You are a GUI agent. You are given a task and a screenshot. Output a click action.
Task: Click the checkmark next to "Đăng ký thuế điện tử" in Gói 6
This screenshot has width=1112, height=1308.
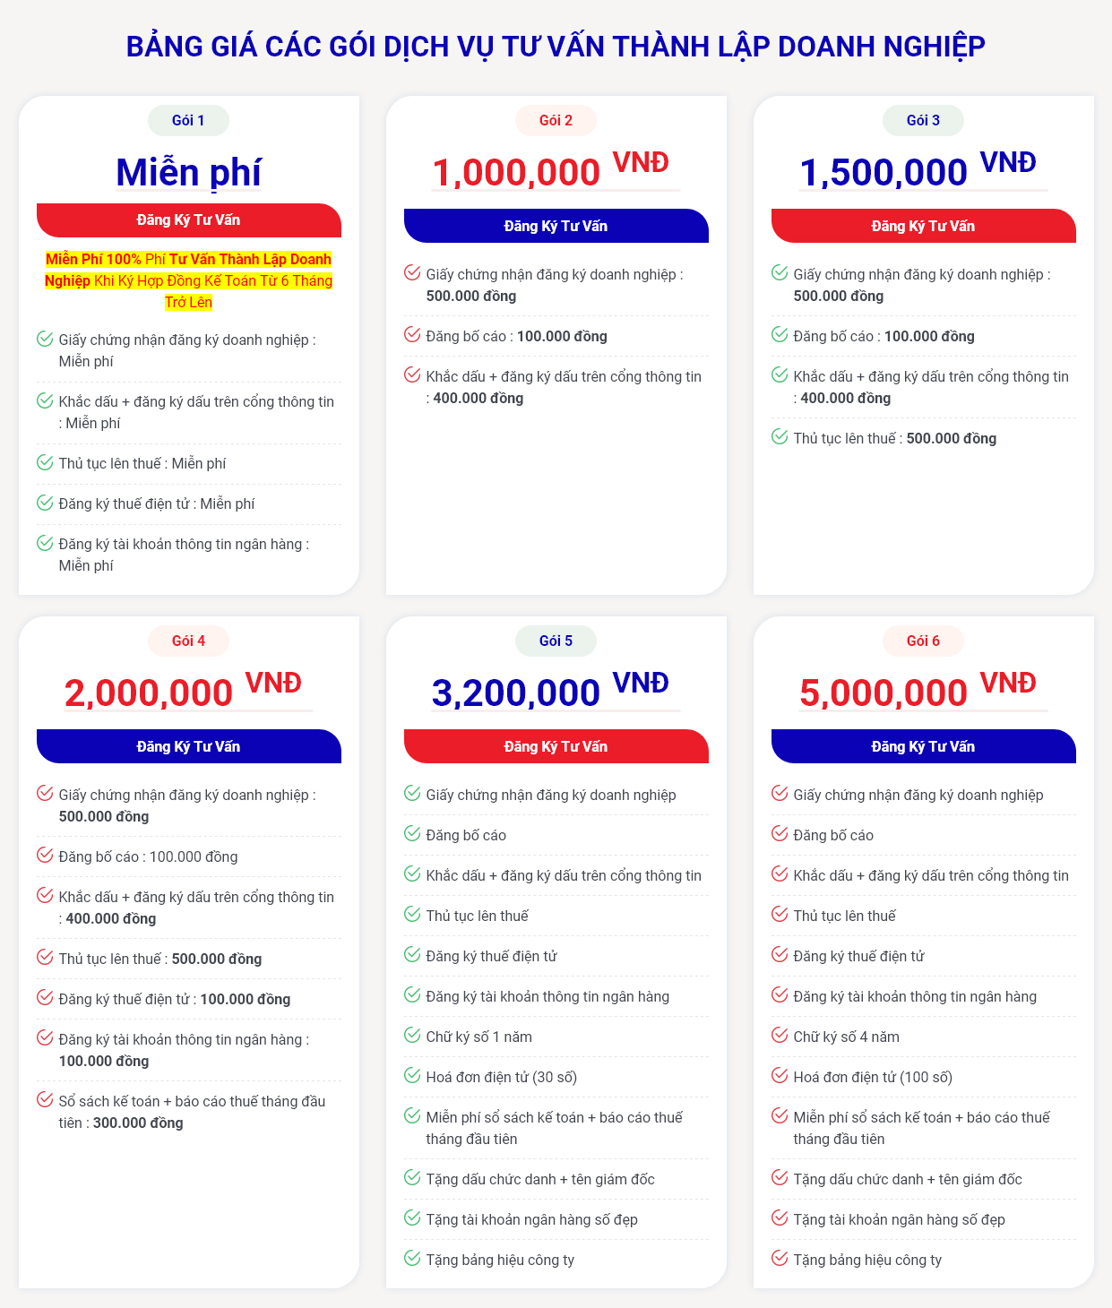[x=778, y=955]
